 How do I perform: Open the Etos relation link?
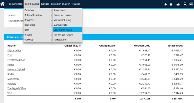tap(10, 55)
